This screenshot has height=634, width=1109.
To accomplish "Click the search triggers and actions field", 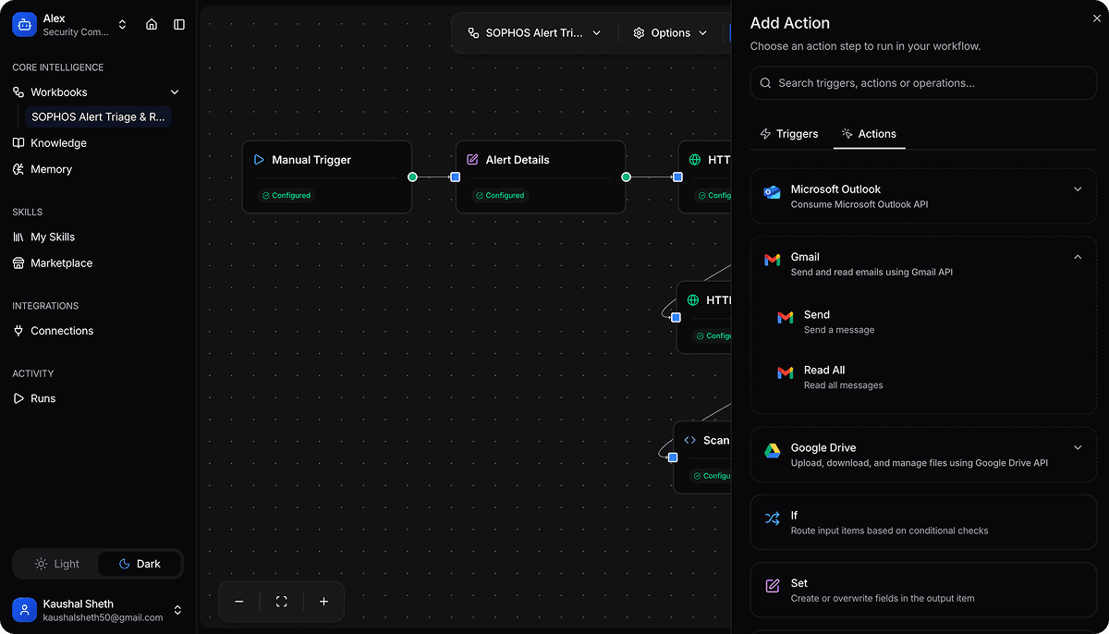I will click(924, 83).
